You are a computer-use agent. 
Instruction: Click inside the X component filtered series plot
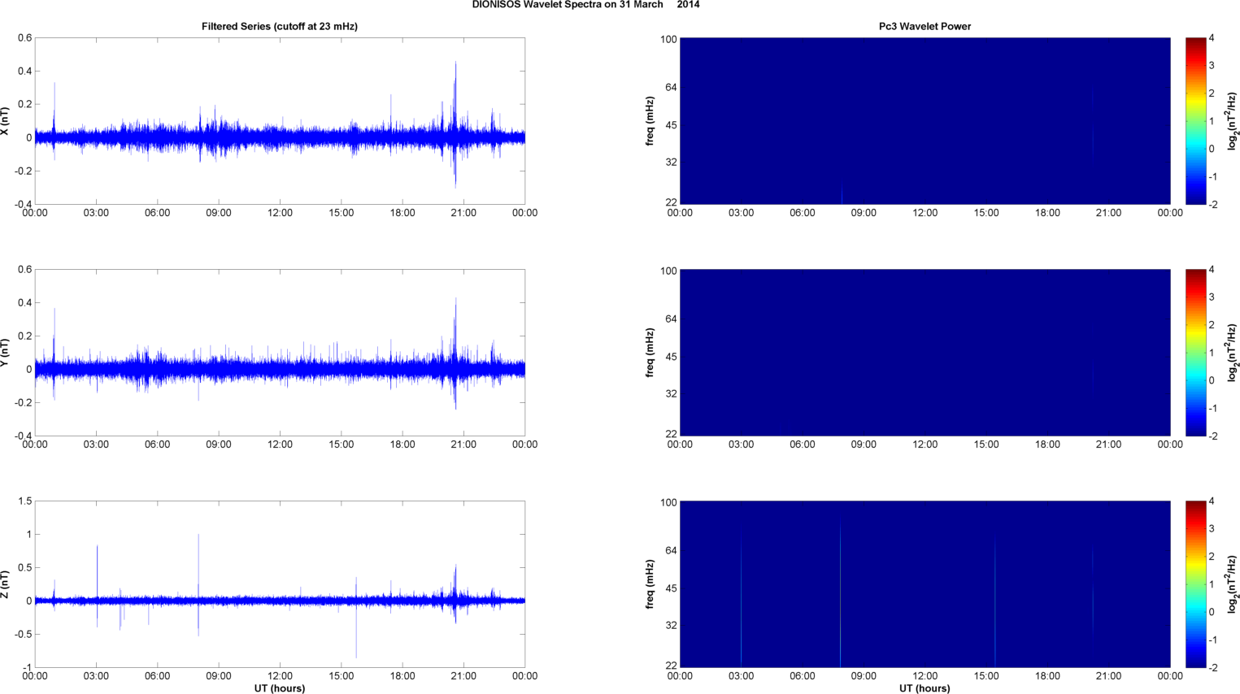point(280,121)
